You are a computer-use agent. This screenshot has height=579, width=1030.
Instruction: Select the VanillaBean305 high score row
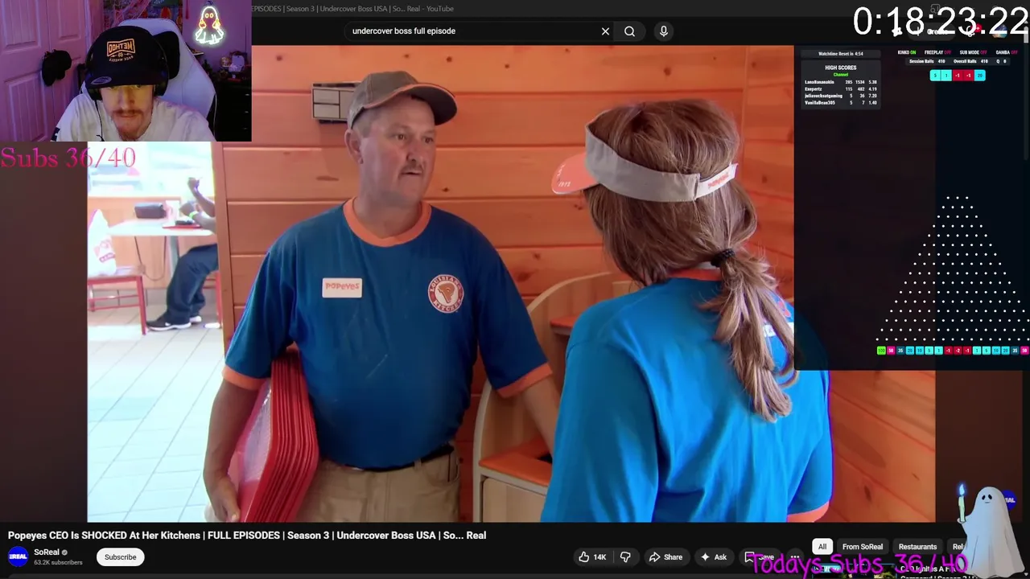pyautogui.click(x=841, y=103)
